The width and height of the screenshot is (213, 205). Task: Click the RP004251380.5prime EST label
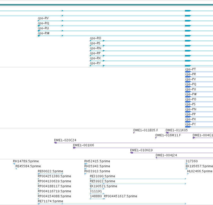[x=54, y=176]
